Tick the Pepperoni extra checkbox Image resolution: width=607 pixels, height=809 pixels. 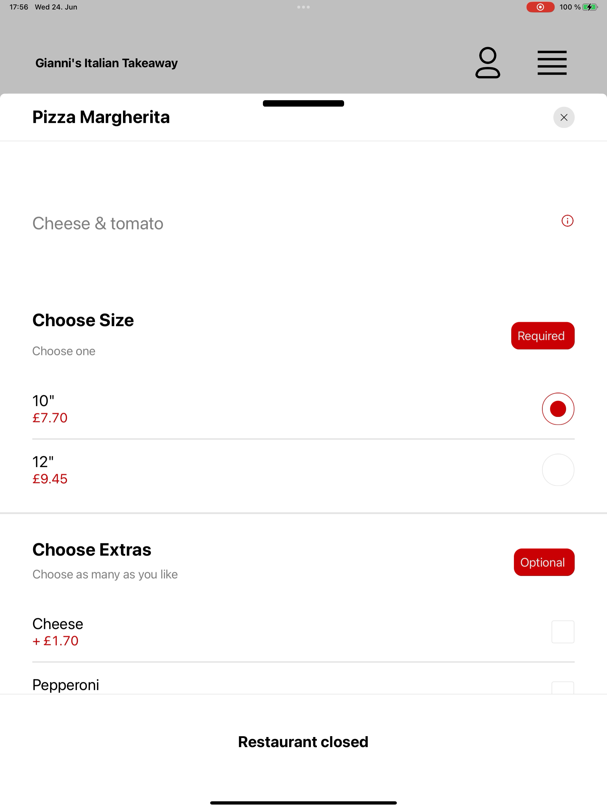pos(562,688)
